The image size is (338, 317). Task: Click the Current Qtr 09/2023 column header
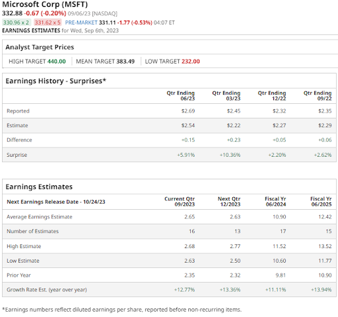[x=180, y=202]
